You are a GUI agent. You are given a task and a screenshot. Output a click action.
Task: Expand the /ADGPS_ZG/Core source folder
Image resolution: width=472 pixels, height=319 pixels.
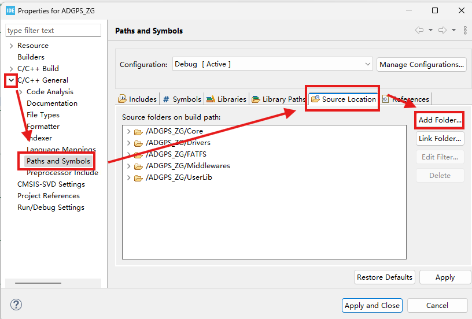click(x=128, y=131)
